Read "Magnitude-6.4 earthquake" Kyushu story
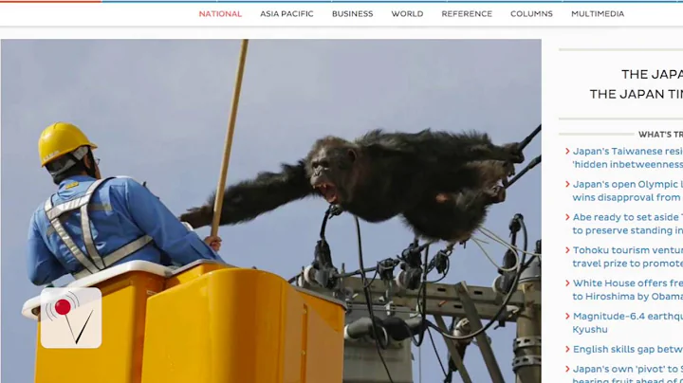683x383 pixels. click(x=628, y=322)
